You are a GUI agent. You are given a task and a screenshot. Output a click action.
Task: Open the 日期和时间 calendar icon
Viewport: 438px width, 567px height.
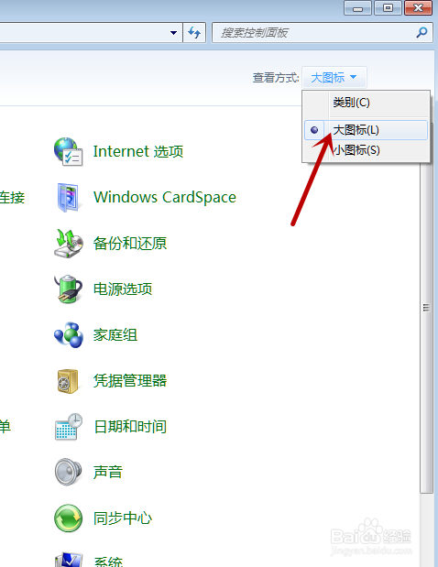(69, 427)
